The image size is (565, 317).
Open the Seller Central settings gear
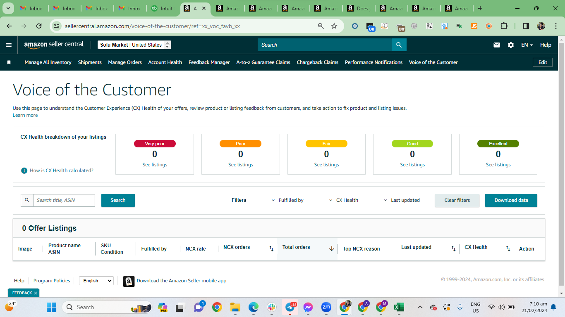click(511, 45)
